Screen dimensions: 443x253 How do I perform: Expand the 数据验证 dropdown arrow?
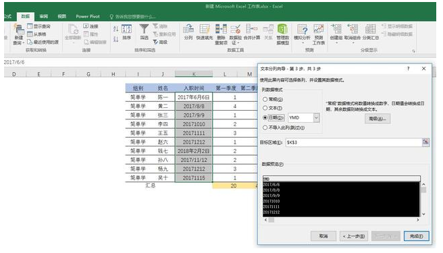click(x=239, y=43)
